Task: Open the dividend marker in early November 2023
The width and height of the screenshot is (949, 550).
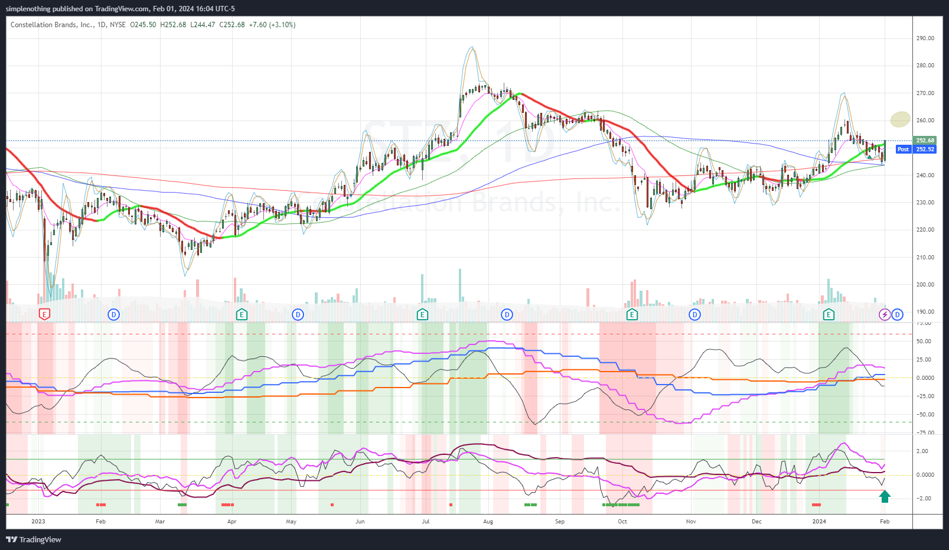Action: point(695,314)
